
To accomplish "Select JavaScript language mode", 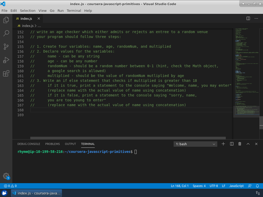I will tap(237, 186).
